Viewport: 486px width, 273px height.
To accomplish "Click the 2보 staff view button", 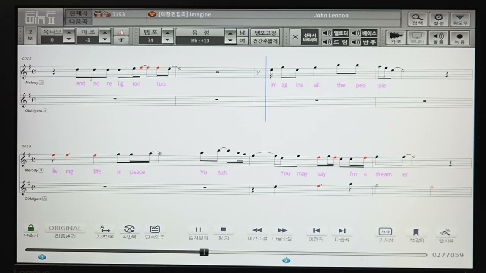I will [30, 36].
